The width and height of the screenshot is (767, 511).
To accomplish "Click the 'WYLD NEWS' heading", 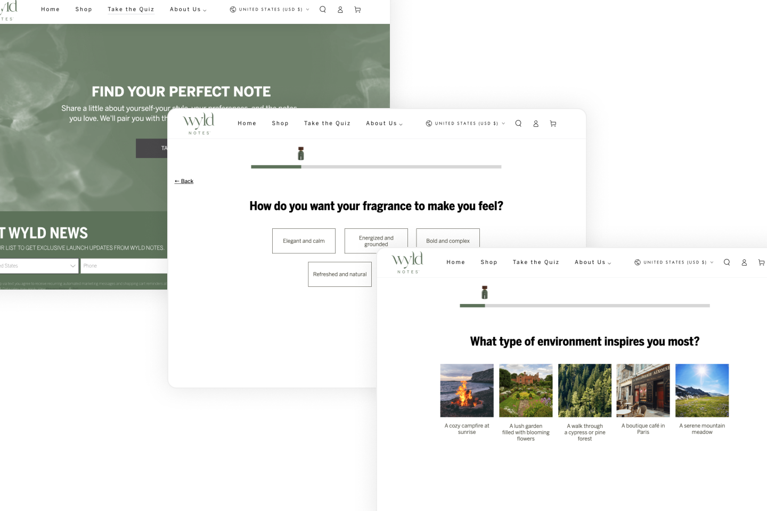I will [x=48, y=233].
